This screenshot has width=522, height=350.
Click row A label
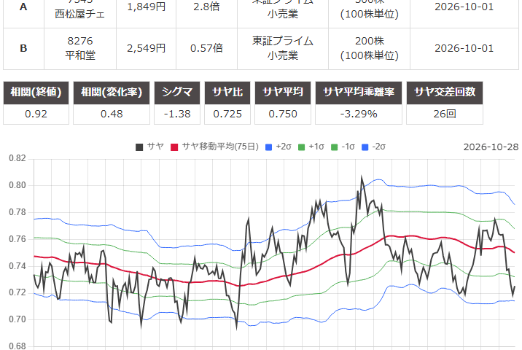(x=23, y=7)
